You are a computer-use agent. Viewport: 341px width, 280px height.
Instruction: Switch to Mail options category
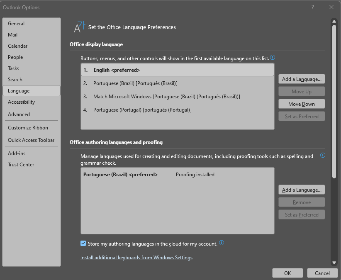(13, 35)
